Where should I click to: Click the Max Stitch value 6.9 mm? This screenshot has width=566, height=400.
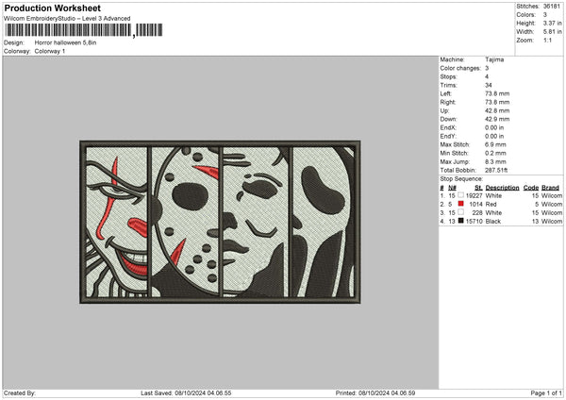tap(495, 144)
